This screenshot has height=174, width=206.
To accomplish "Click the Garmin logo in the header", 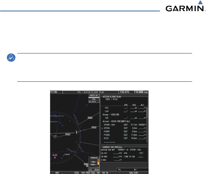I will click(x=185, y=6).
